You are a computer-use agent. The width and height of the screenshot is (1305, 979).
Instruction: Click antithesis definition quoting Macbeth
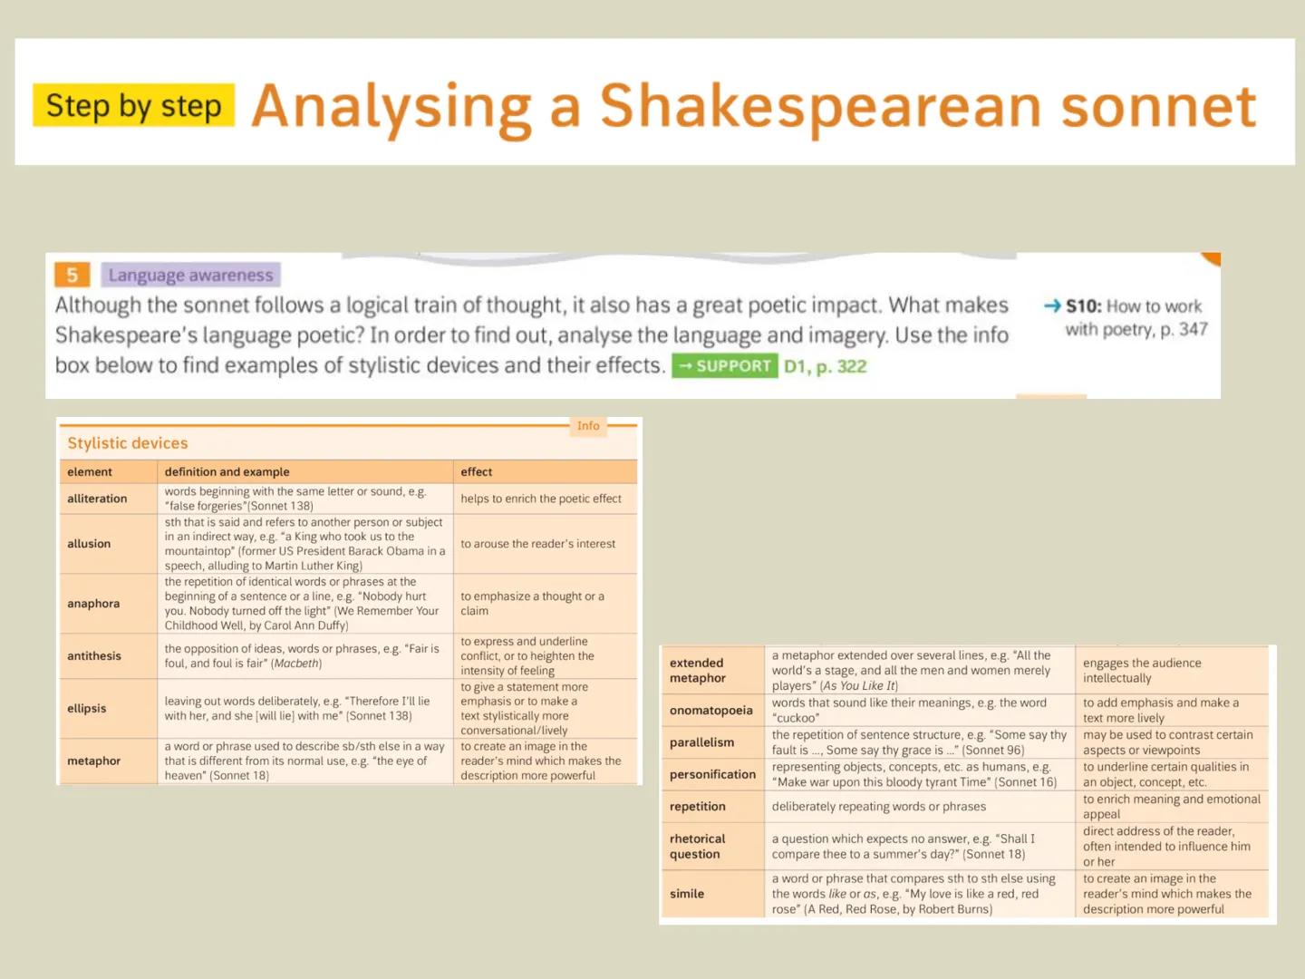[302, 656]
